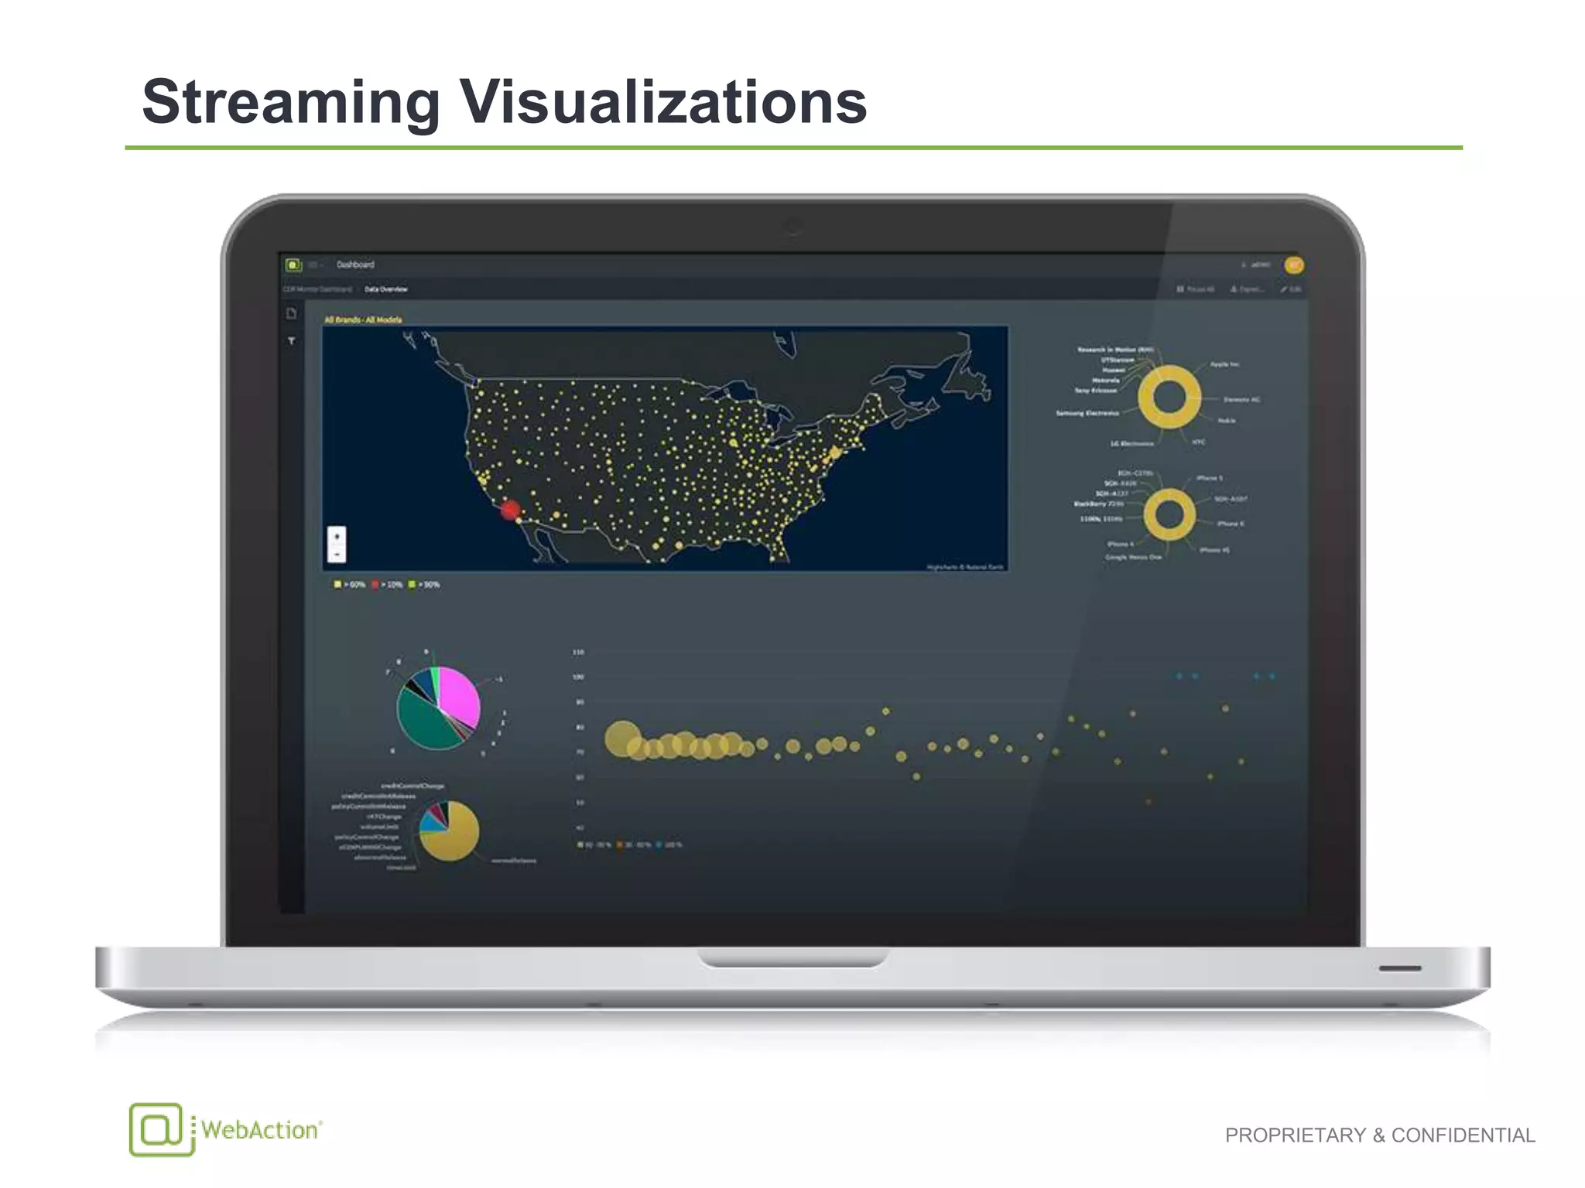Zoom out of the map
This screenshot has height=1188, width=1585.
(337, 554)
